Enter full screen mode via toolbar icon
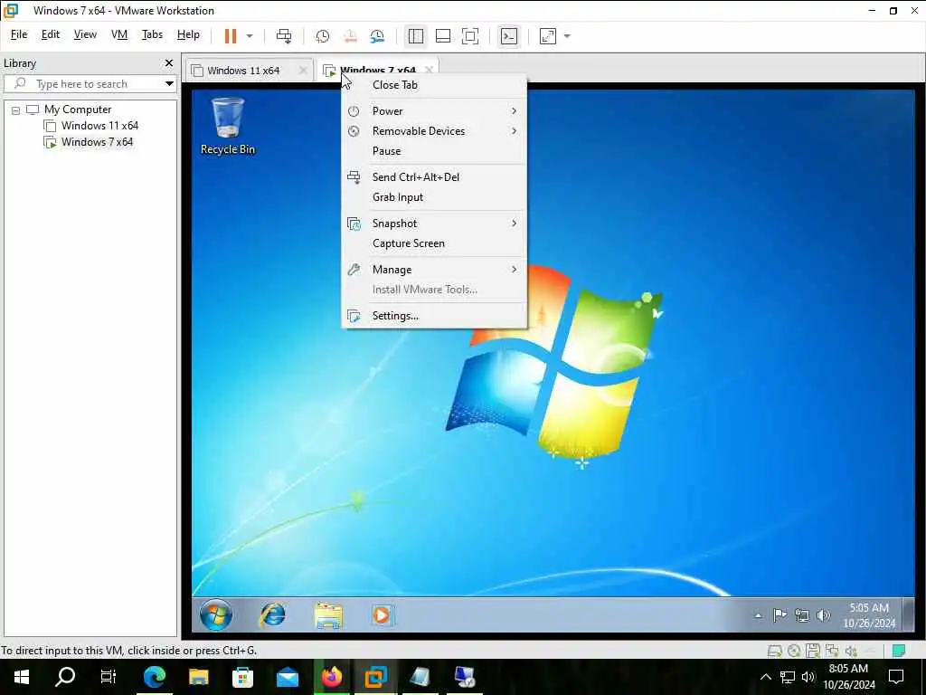The height and width of the screenshot is (695, 926). pyautogui.click(x=470, y=36)
